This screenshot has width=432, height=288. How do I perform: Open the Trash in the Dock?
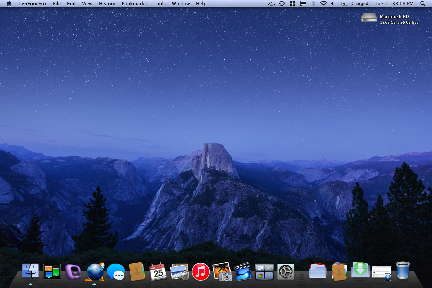tap(403, 270)
